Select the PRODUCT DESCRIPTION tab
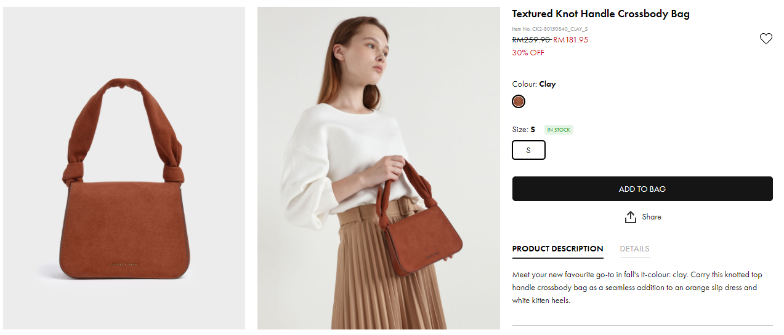The width and height of the screenshot is (784, 335). [557, 249]
